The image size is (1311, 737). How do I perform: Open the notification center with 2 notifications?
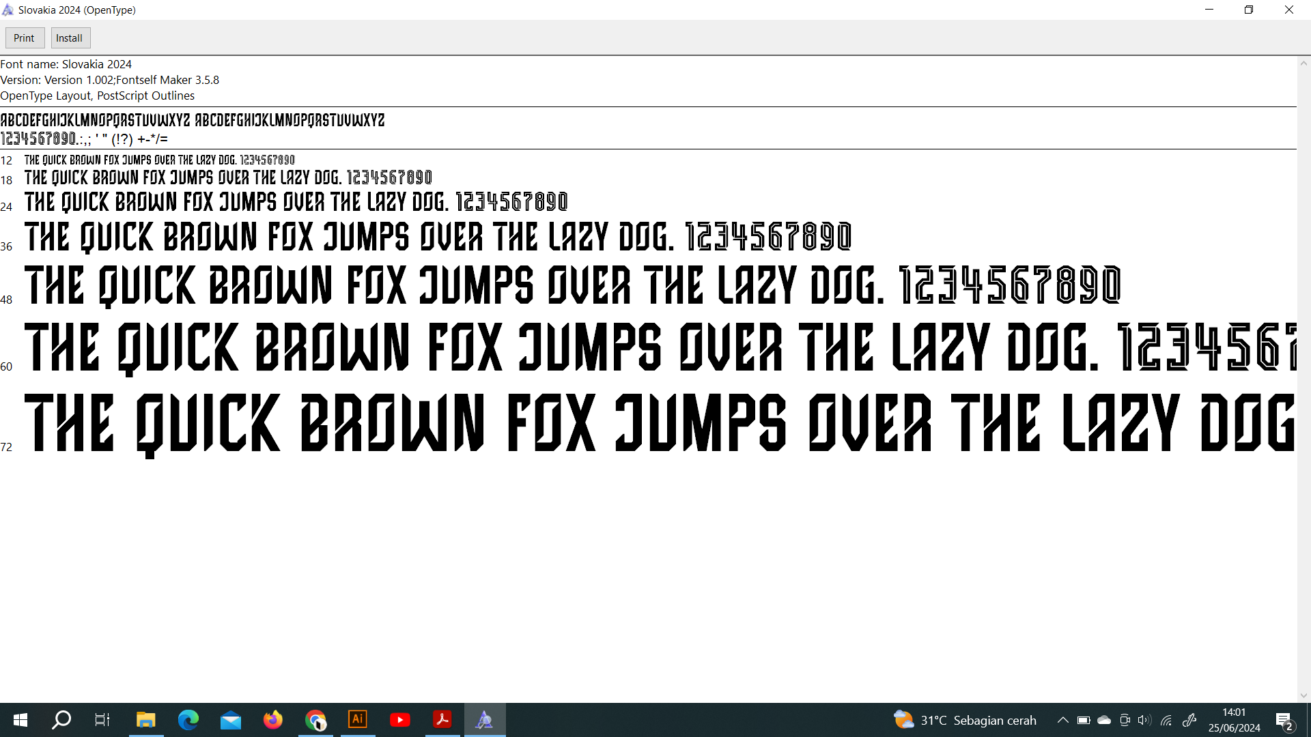[1284, 720]
